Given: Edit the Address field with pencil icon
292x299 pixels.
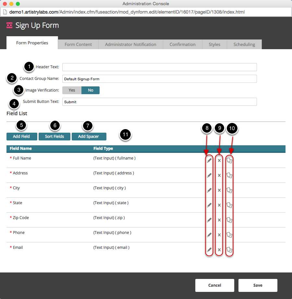Looking at the screenshot, I should pos(209,175).
